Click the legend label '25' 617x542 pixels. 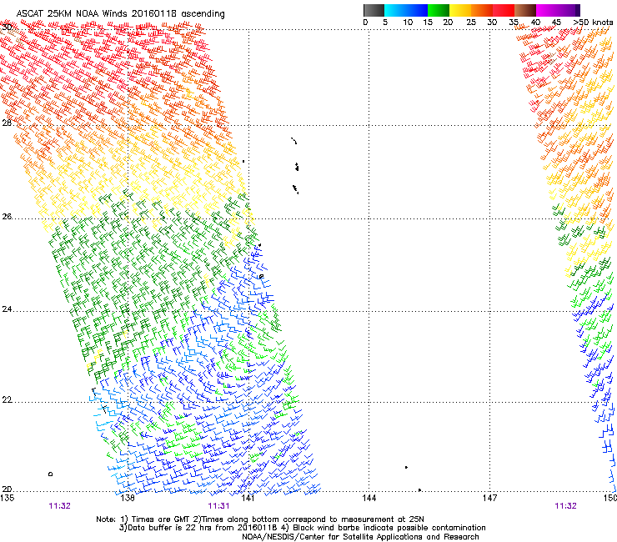pos(471,22)
